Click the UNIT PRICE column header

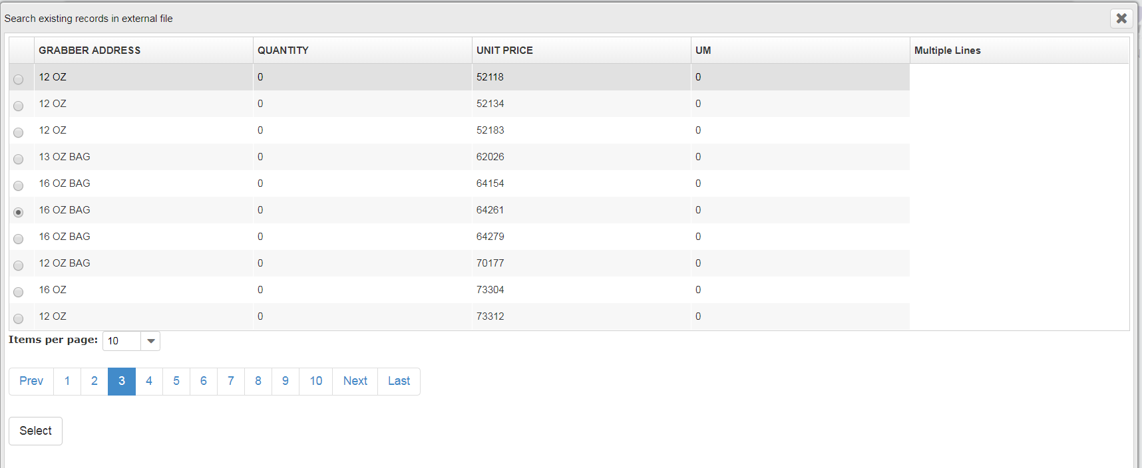point(504,51)
